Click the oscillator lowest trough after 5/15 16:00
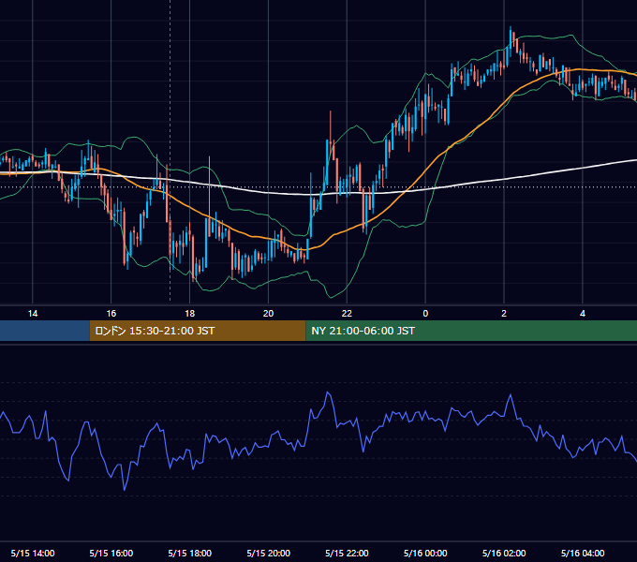The image size is (637, 562). click(125, 489)
